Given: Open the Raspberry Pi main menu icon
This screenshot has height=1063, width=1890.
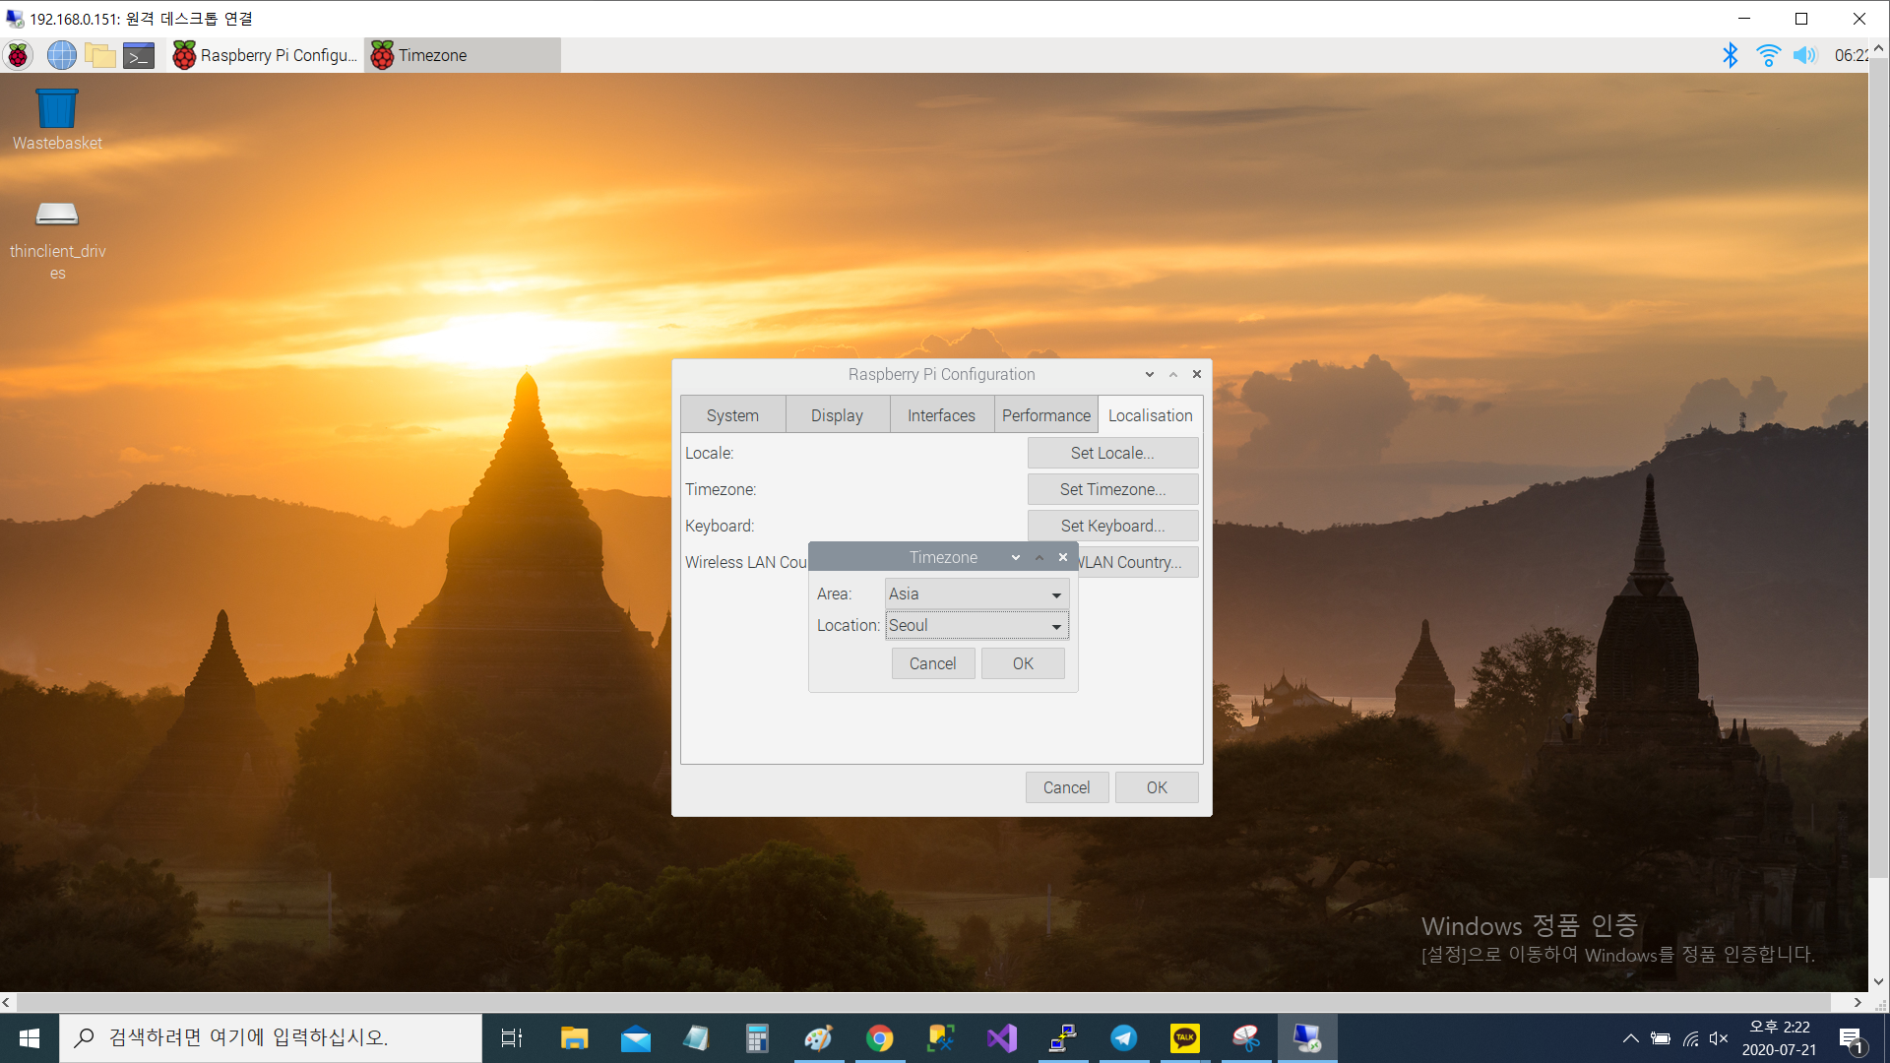Looking at the screenshot, I should (x=18, y=55).
